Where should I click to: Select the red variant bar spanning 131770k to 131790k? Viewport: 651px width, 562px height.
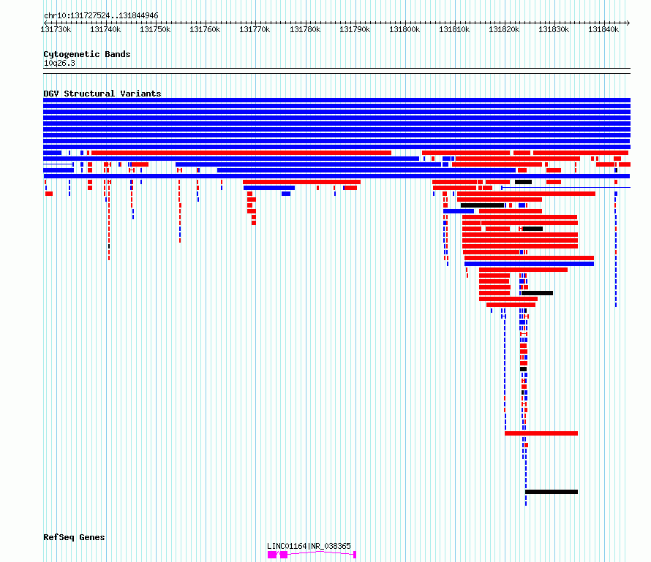point(302,182)
